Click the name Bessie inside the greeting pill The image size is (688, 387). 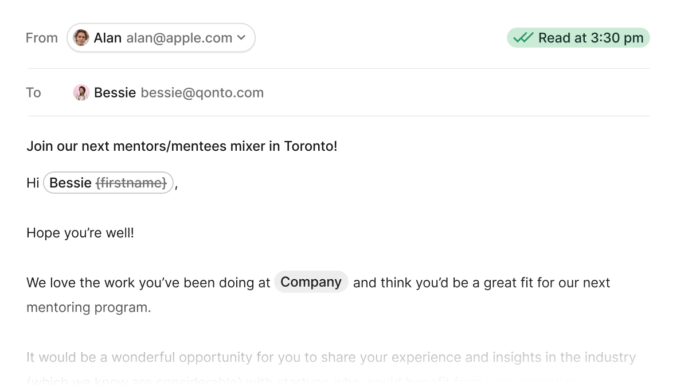(71, 183)
